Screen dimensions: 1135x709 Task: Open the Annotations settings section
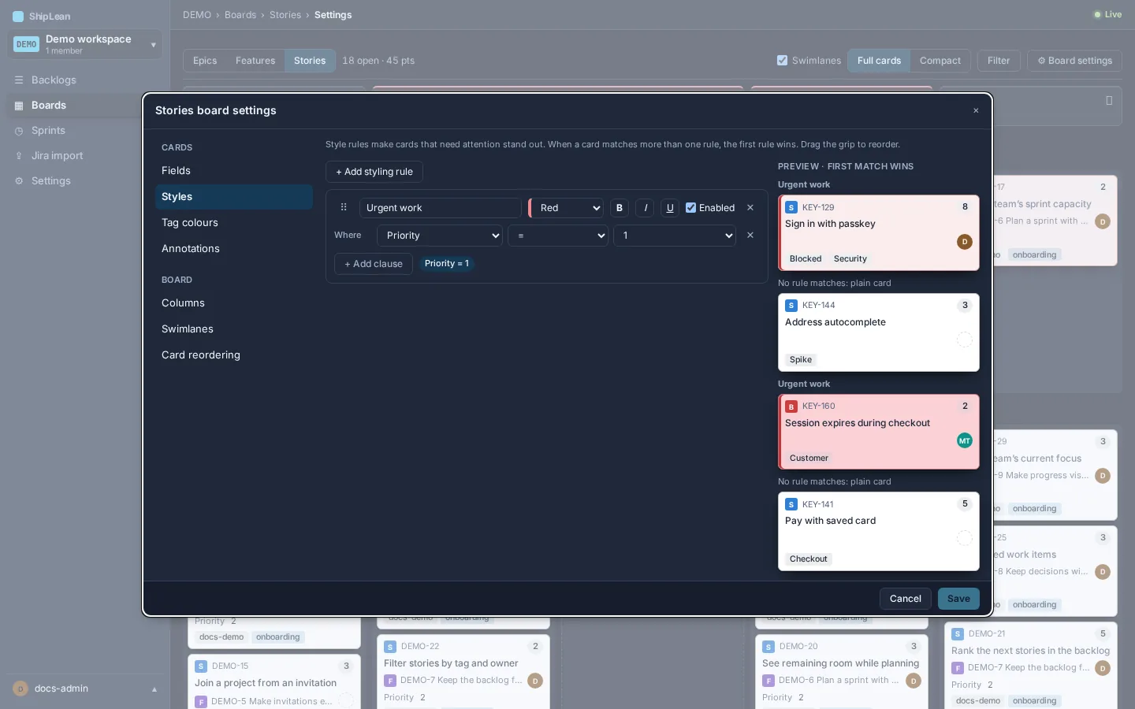234,249
